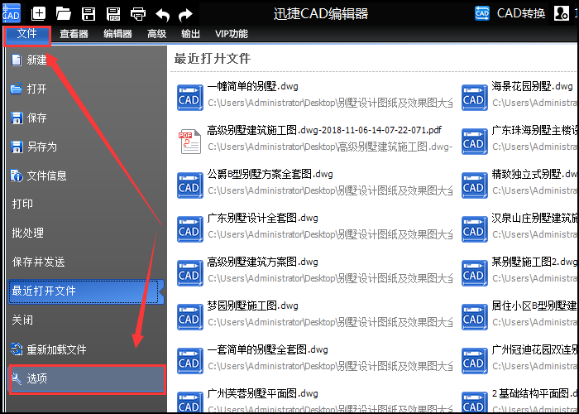Image resolution: width=579 pixels, height=414 pixels.
Task: Open recent file 梦园别墅施工图.dwg
Action: point(253,306)
